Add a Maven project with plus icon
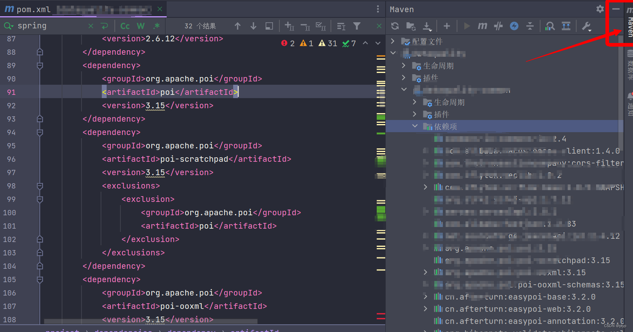 point(447,26)
